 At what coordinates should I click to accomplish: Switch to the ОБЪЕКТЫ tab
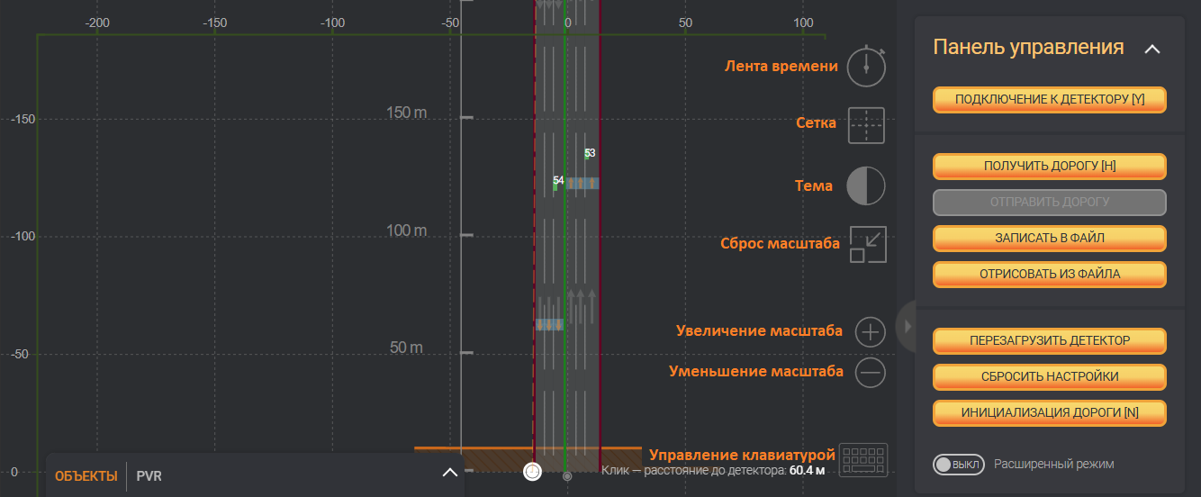tap(86, 476)
